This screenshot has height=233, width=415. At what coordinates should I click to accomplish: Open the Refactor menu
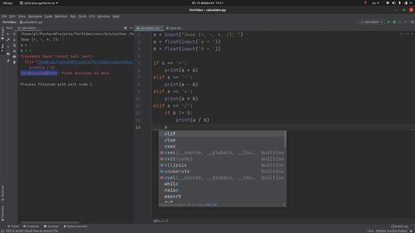tap(61, 17)
